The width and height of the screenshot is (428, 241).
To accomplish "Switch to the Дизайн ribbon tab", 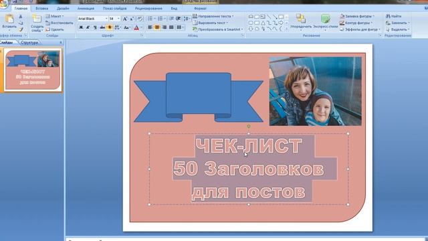I will pyautogui.click(x=63, y=9).
